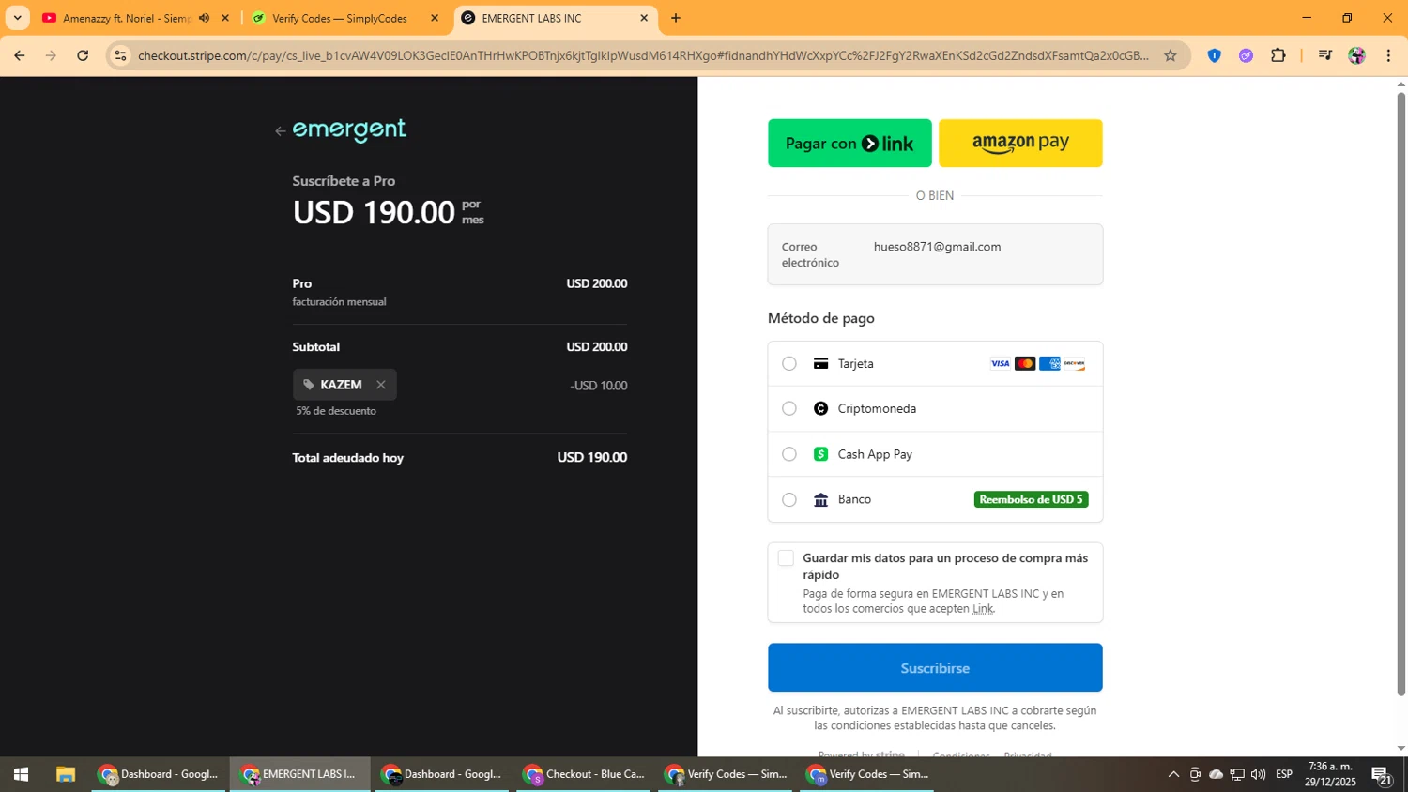Screen dimensions: 1408x792
Task: View site information icon in address bar
Action: 120,55
